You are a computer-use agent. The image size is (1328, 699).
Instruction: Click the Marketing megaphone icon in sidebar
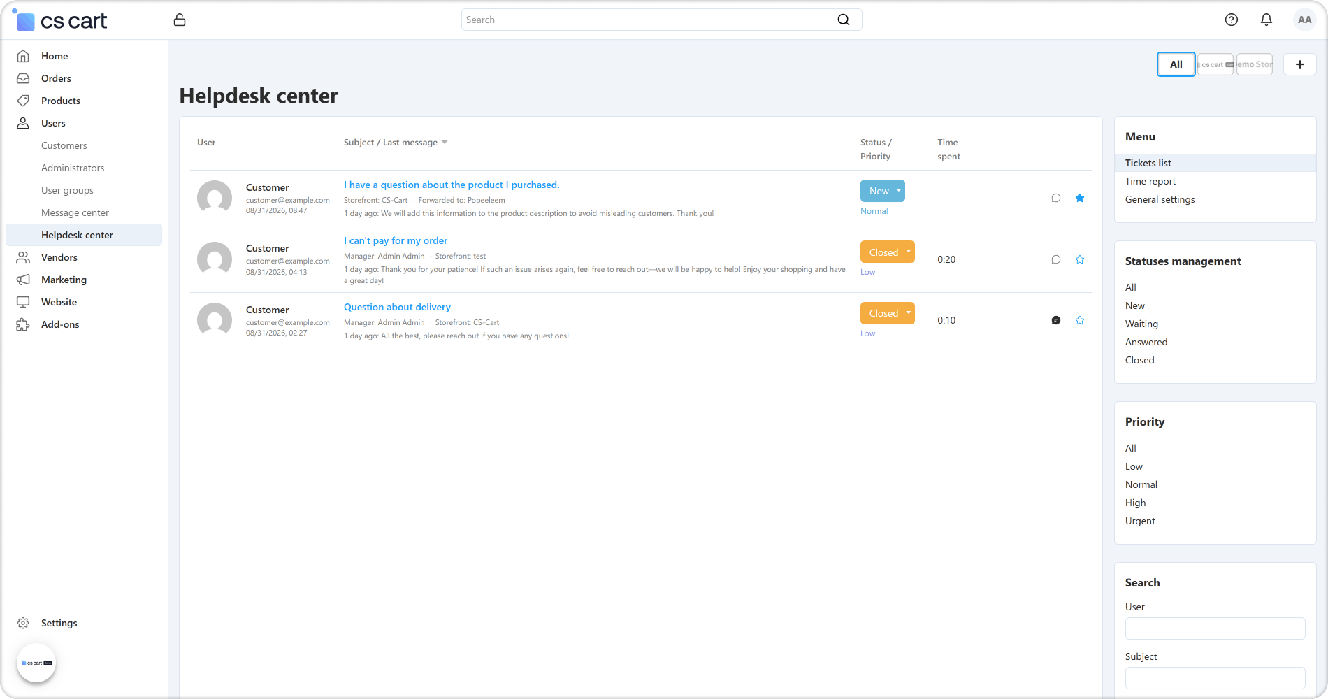[23, 280]
